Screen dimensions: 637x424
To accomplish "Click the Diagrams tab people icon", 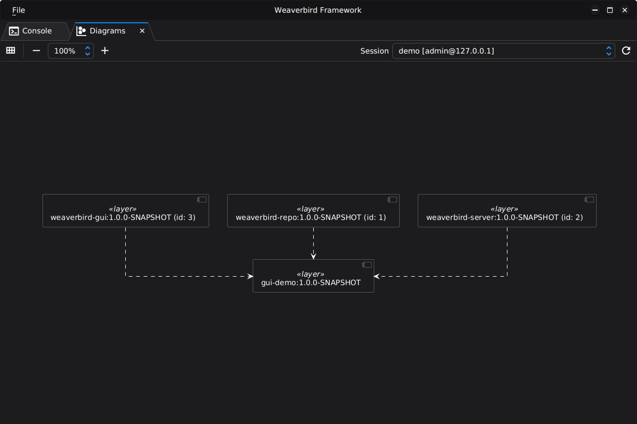I will point(81,31).
